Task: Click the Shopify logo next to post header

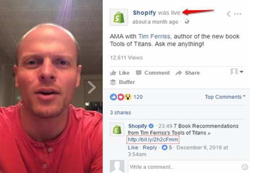Action: coord(119,17)
